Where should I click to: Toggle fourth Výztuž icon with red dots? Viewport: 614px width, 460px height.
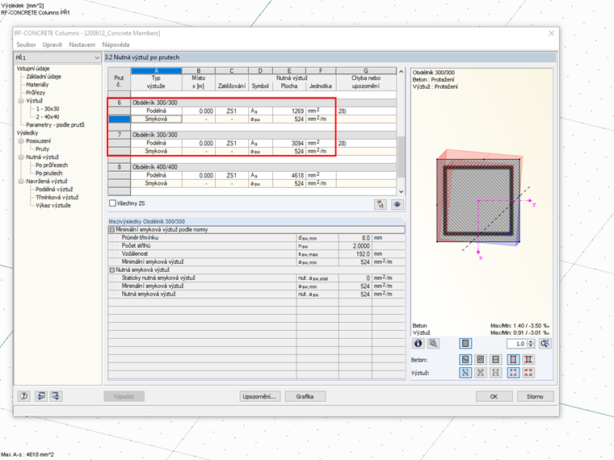click(513, 372)
